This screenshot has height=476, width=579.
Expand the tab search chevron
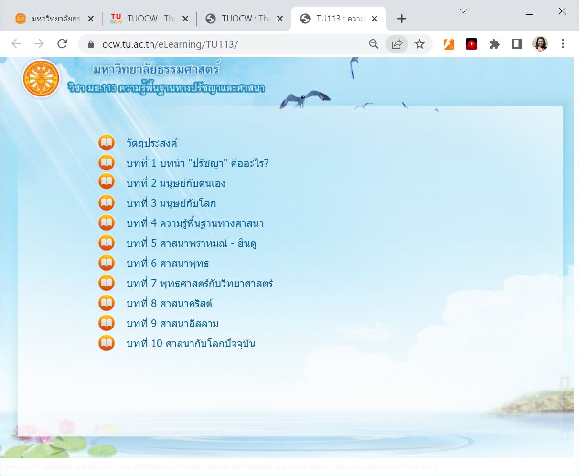pos(463,11)
